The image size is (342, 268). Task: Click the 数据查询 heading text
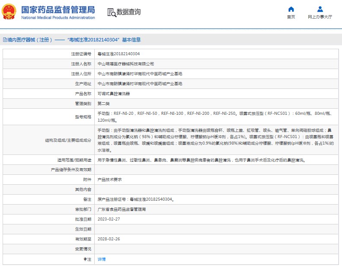pos(128,12)
